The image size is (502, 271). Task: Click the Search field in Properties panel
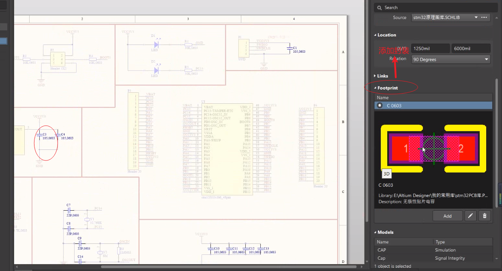(x=435, y=7)
